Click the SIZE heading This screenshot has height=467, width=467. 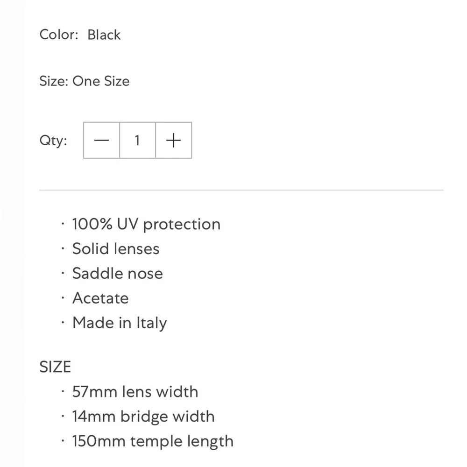pyautogui.click(x=55, y=367)
